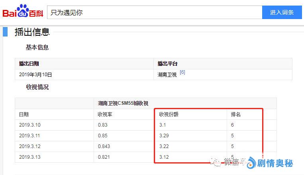This screenshot has height=175, width=304.
Task: Click the 3.22 share value
Action: [x=164, y=146]
